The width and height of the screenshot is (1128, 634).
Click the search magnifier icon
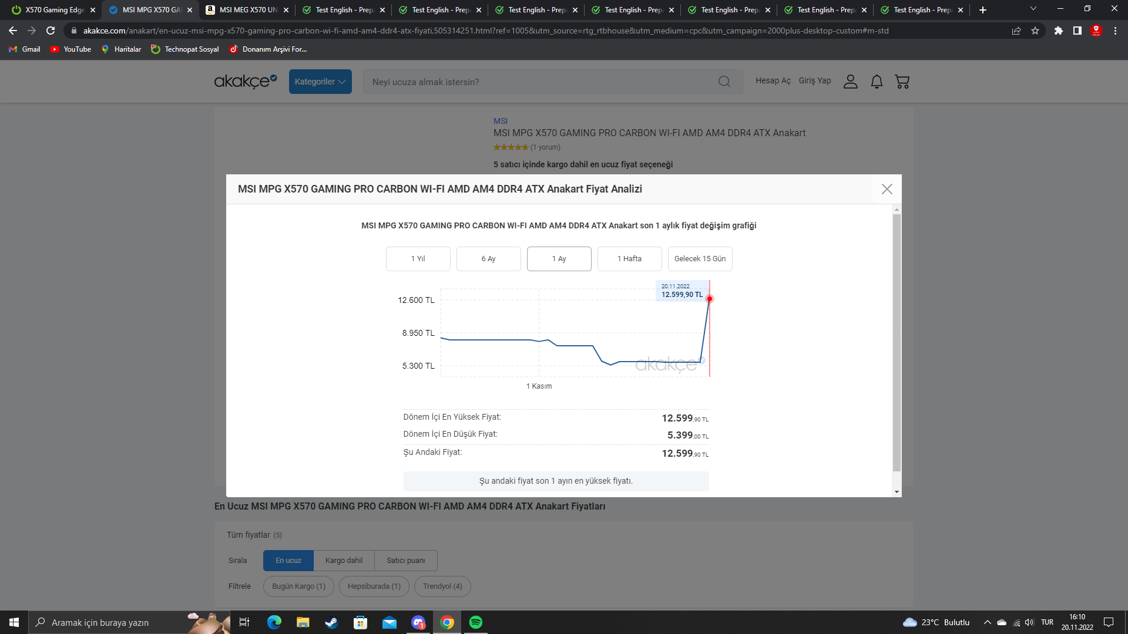(x=724, y=82)
